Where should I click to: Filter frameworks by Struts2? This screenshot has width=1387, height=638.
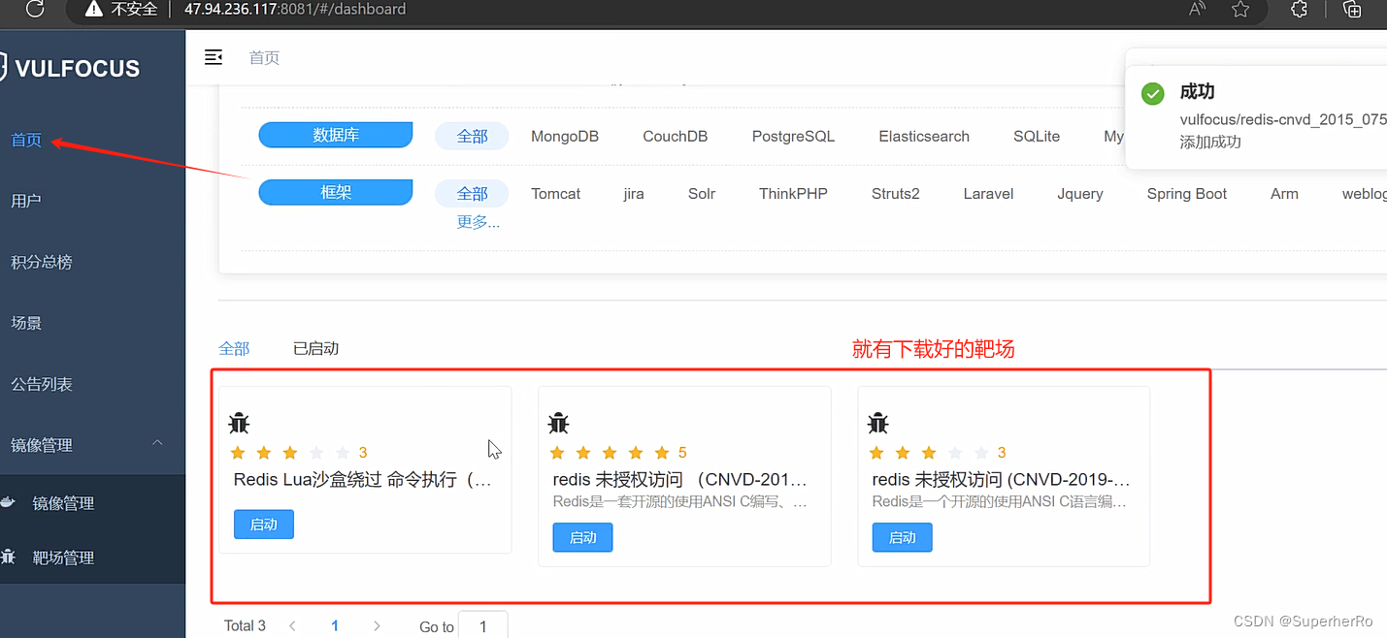tap(895, 193)
